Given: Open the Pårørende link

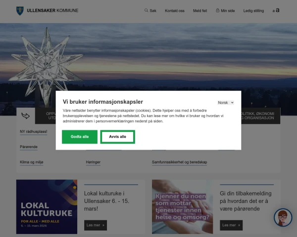Looking at the screenshot, I should click(29, 147).
